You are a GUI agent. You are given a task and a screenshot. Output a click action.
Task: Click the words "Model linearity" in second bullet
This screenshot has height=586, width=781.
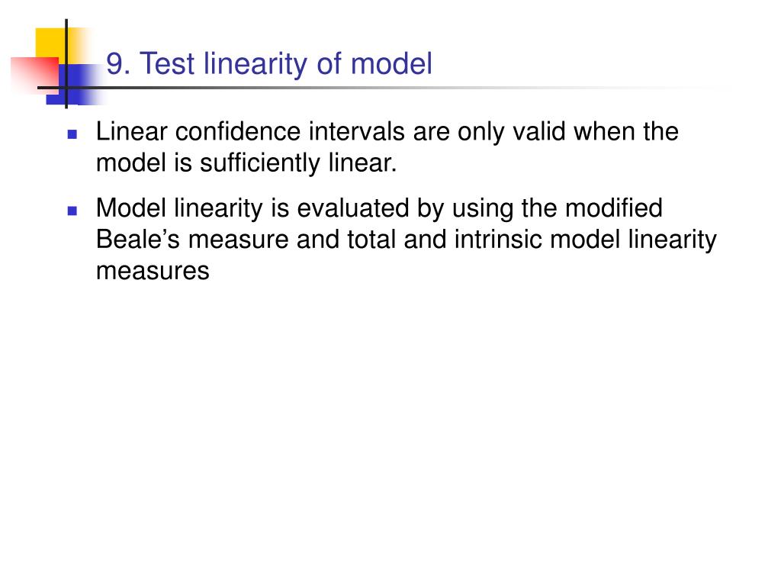pyautogui.click(x=179, y=208)
